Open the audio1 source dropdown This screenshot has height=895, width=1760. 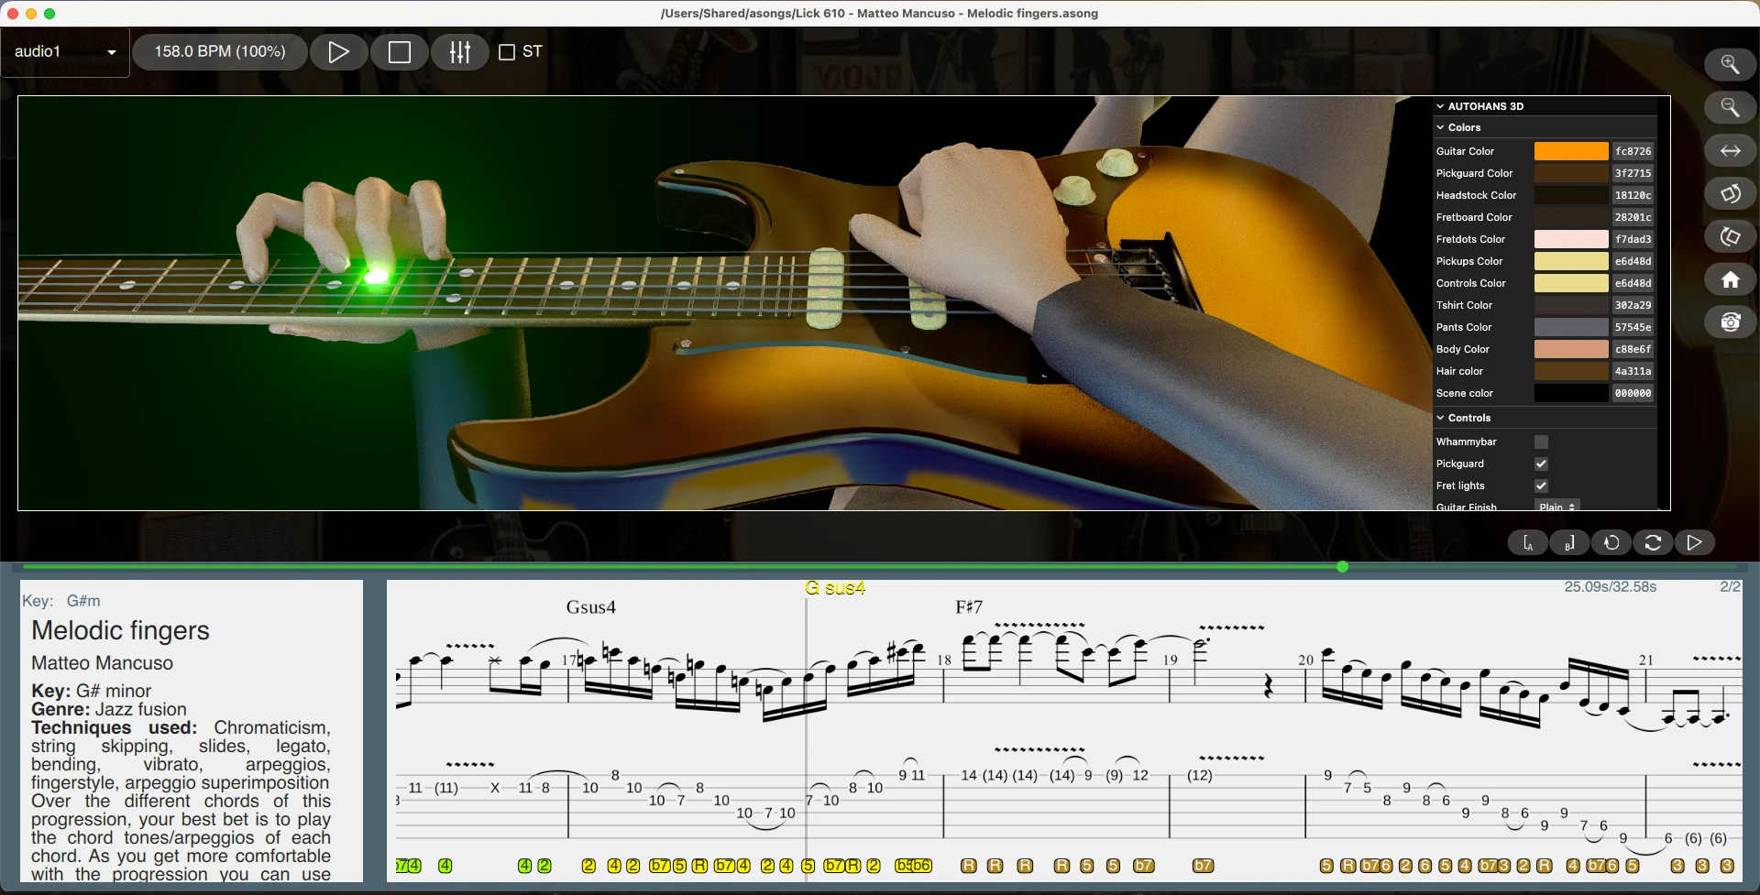pos(64,52)
